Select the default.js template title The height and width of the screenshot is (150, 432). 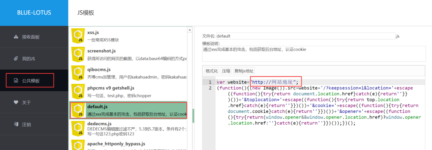[x=97, y=107]
